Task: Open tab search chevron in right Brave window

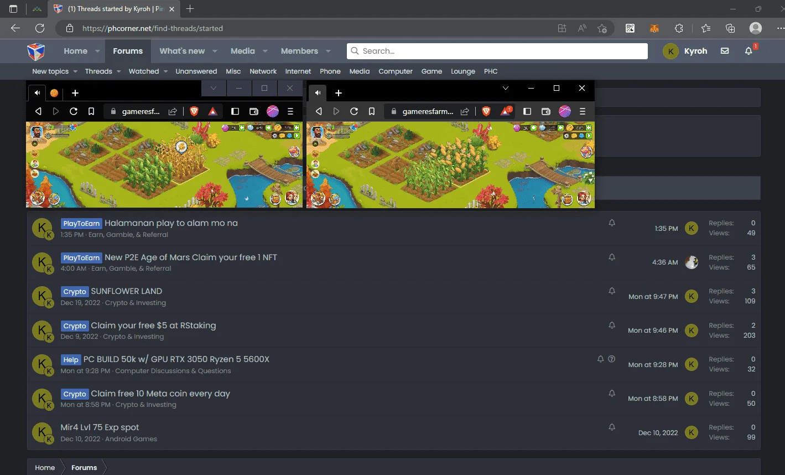Action: pos(505,88)
